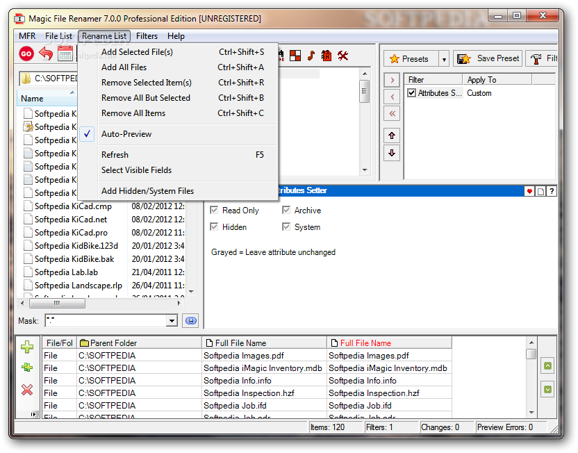Choose Refresh in Rename List menu
The width and height of the screenshot is (578, 453).
[x=178, y=155]
